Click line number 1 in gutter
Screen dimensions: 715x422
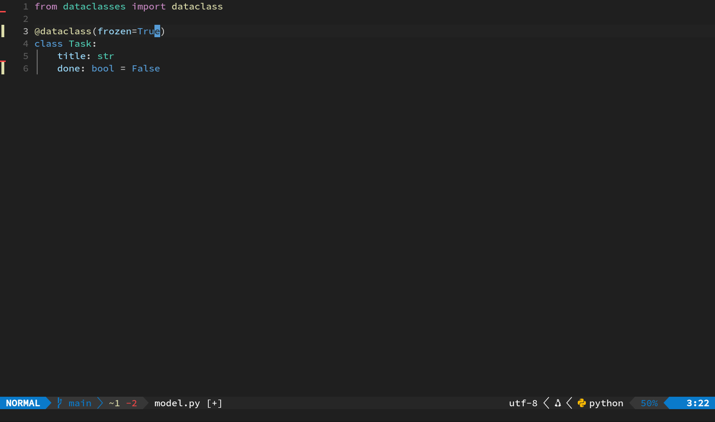coord(26,7)
